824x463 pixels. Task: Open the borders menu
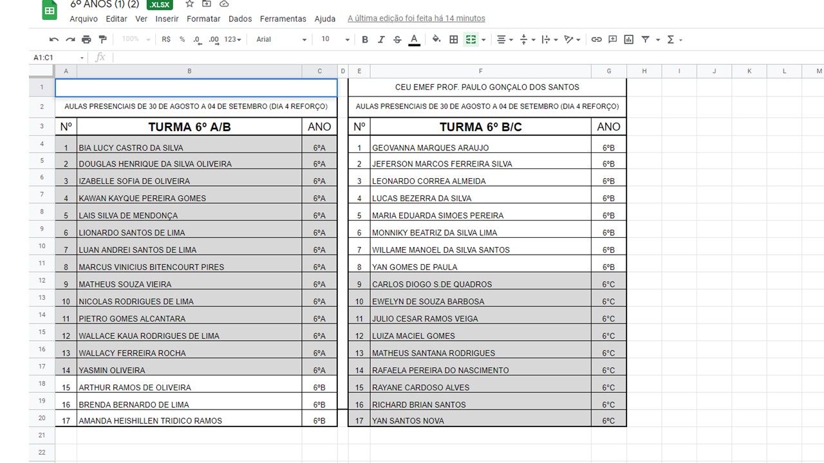click(x=454, y=40)
